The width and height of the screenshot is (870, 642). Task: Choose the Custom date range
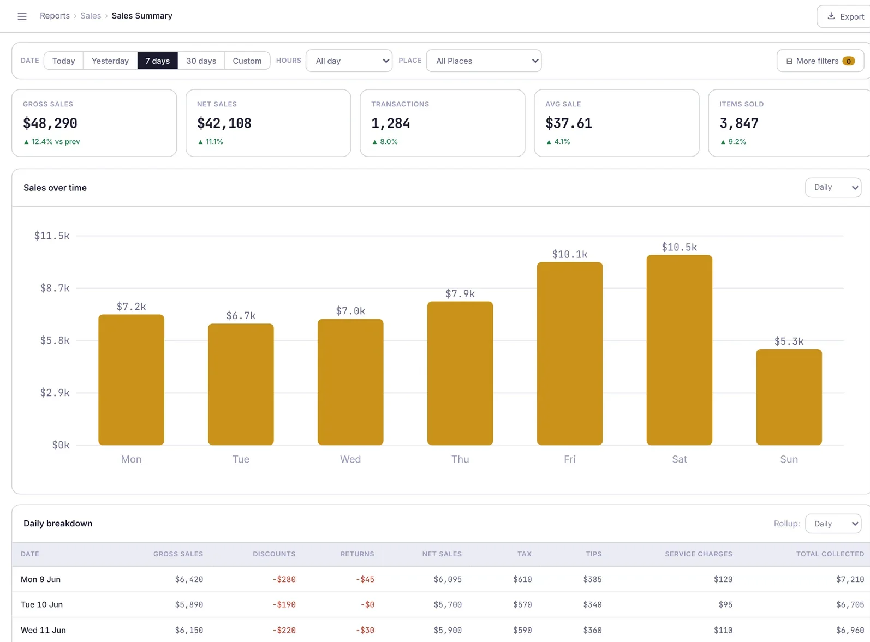point(247,61)
